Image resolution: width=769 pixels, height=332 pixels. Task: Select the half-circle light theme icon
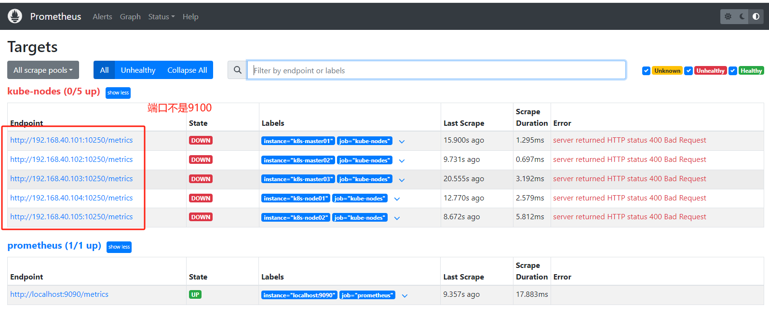coord(756,16)
